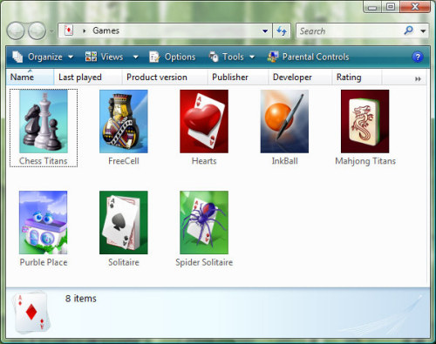Image resolution: width=436 pixels, height=344 pixels.
Task: Expand the recent pages dropdown beside Forward
Action: tap(51, 30)
